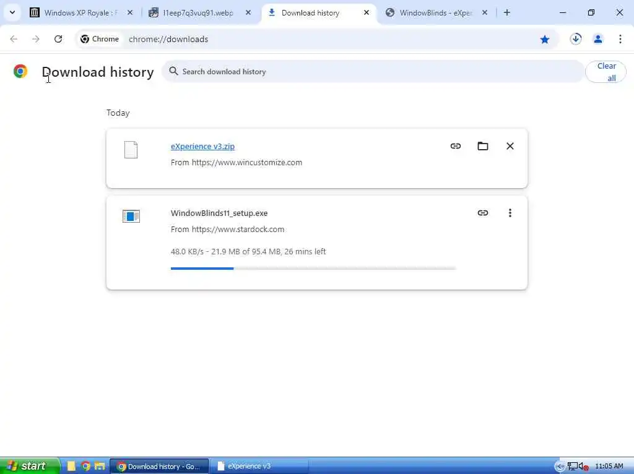Click the WindowBlinds11_setup.exe file icon
Viewport: 634px width, 474px height.
[131, 216]
